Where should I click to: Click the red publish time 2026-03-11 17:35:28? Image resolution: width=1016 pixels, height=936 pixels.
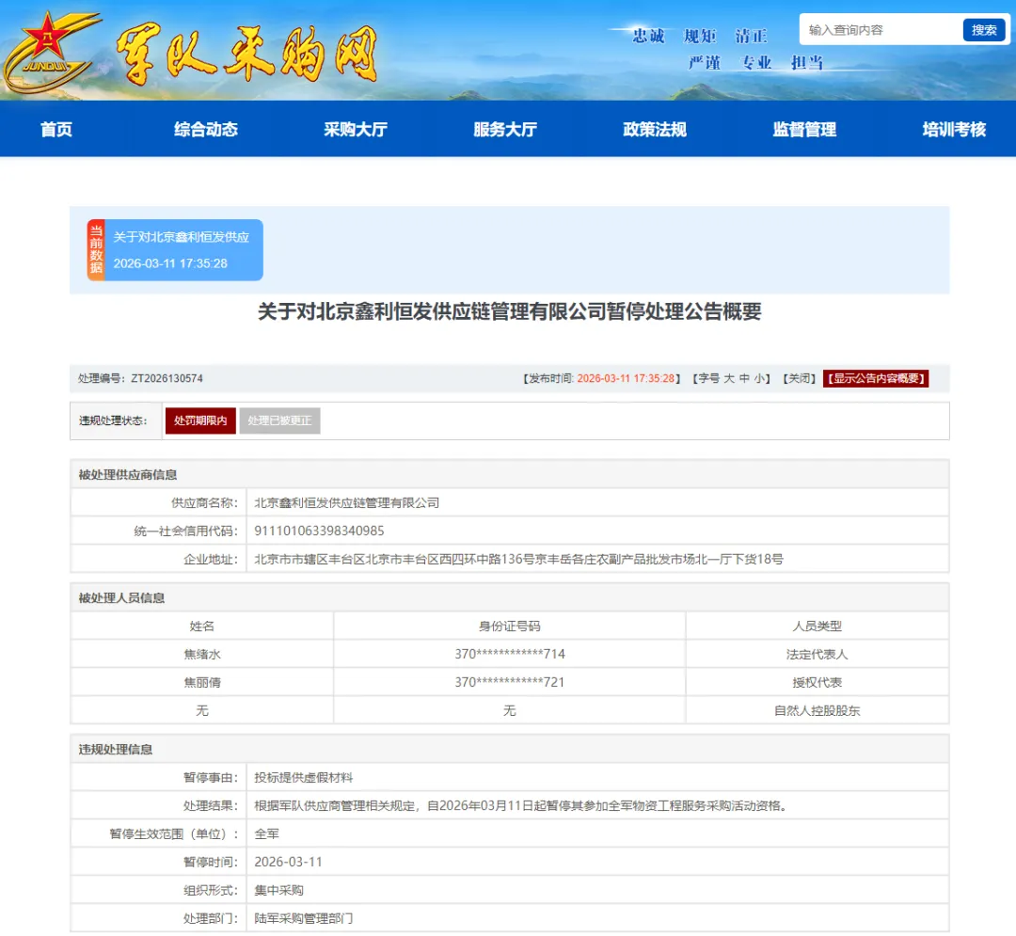pyautogui.click(x=626, y=378)
